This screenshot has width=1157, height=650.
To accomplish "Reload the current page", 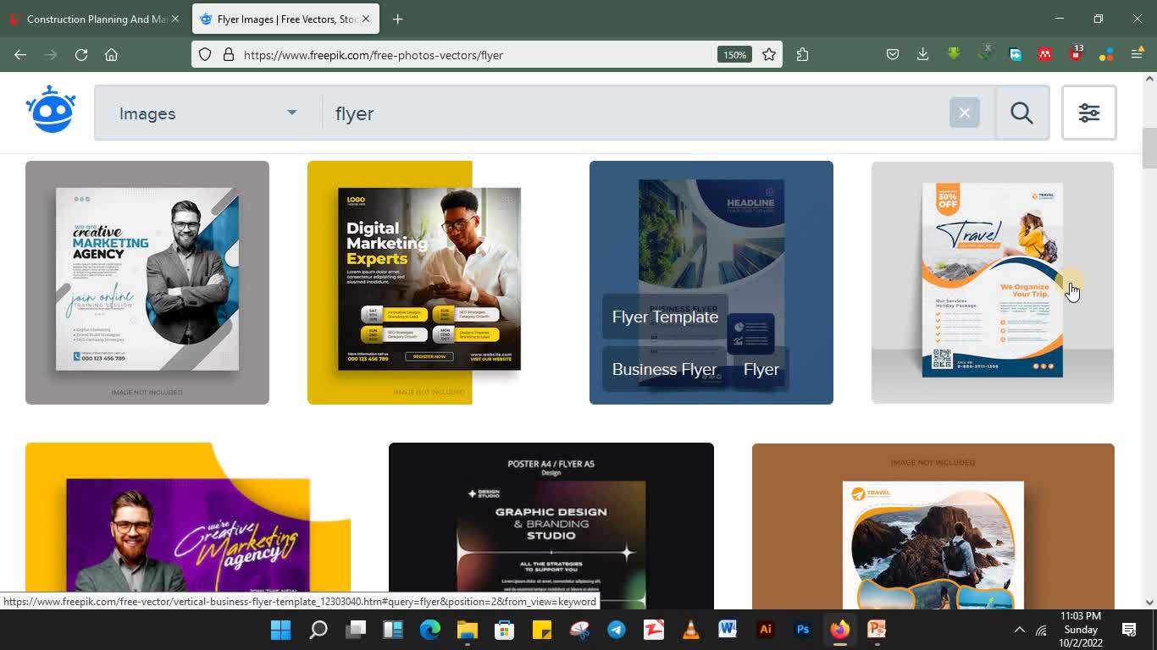I will (x=81, y=54).
